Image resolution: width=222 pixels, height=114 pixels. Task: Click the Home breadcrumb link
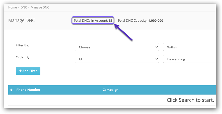point(12,7)
